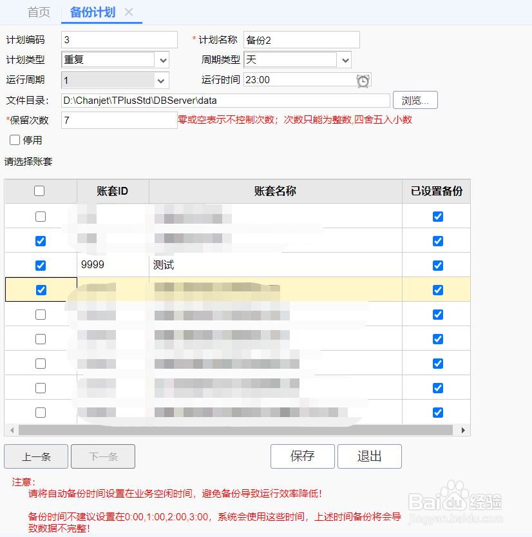Toggle 已设置备份 checkbox on the first data row
Viewport: 532px width, 537px height.
(x=437, y=216)
